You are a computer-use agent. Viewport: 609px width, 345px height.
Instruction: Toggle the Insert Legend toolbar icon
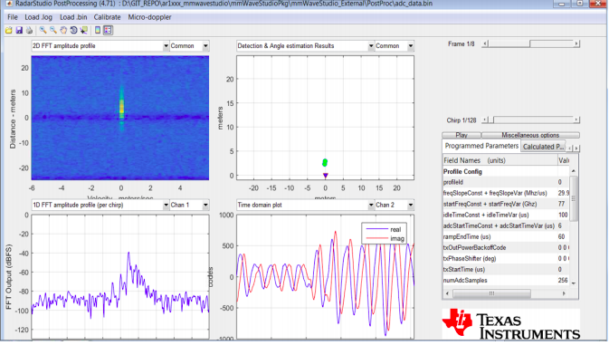tap(108, 30)
